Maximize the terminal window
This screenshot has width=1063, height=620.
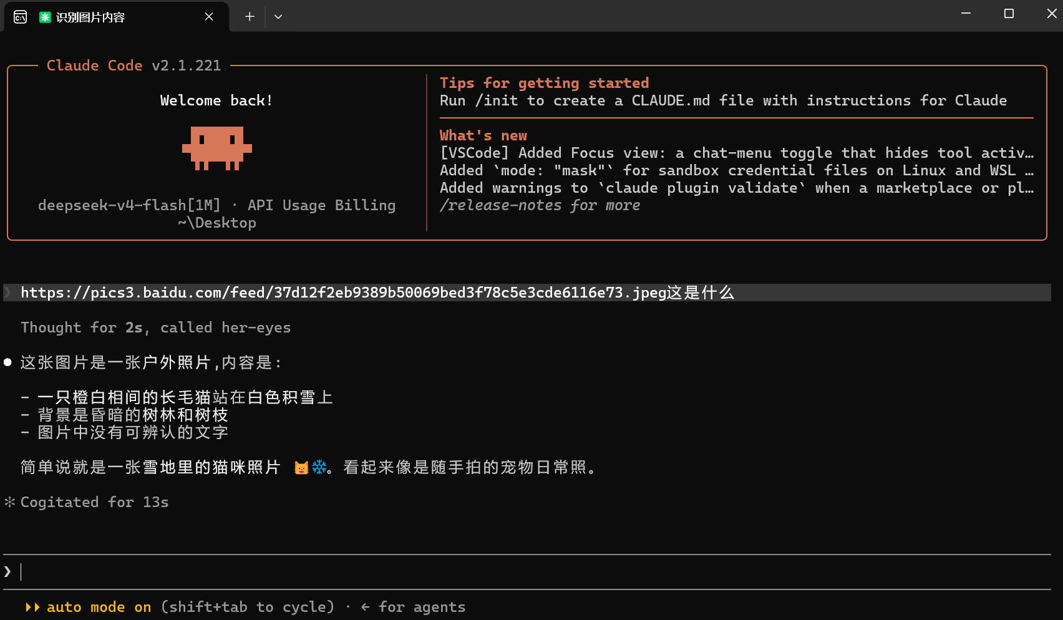point(1009,13)
